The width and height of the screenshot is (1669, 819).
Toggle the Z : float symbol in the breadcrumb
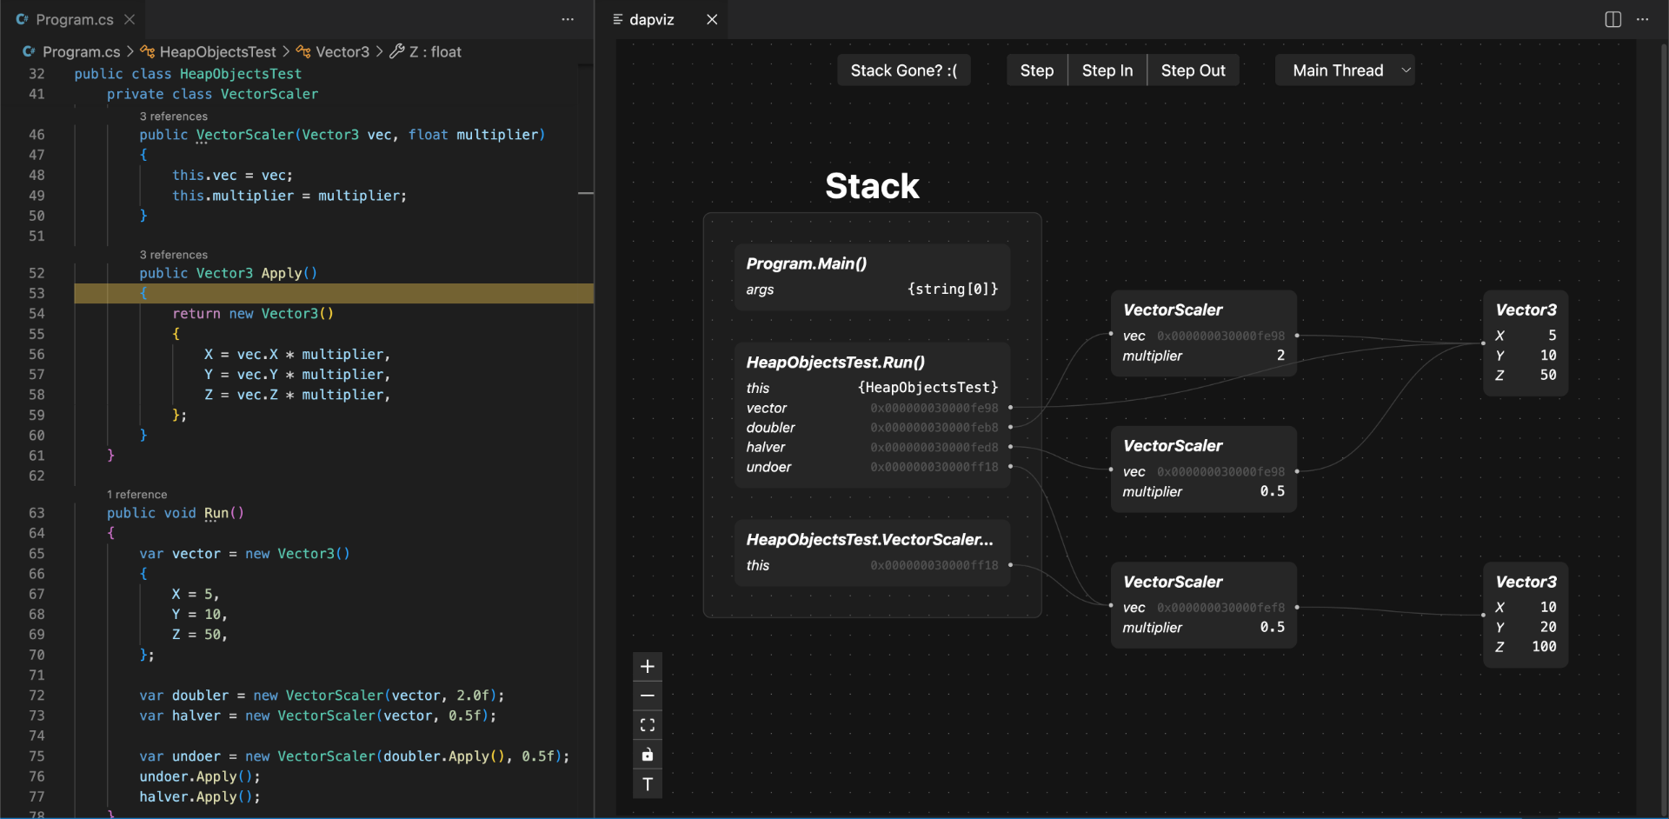(424, 51)
